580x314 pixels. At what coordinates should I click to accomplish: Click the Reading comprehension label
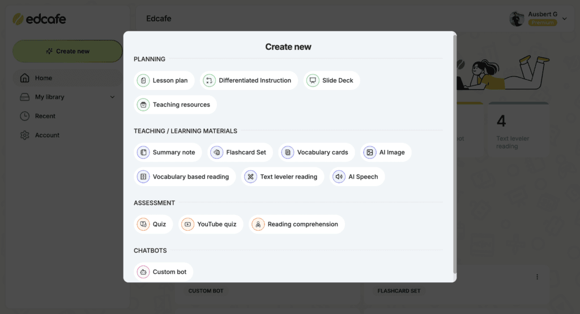pos(303,224)
